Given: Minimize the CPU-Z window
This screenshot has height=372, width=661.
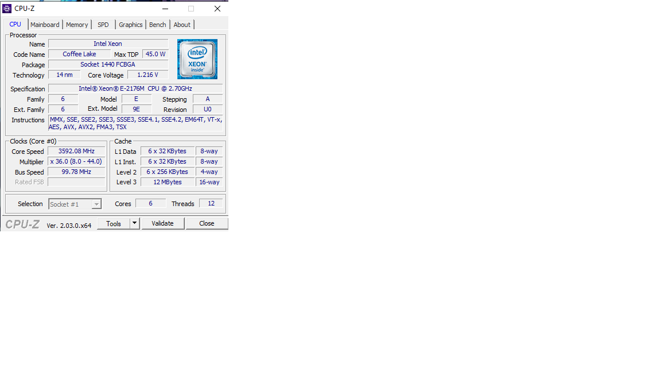Looking at the screenshot, I should [x=165, y=9].
